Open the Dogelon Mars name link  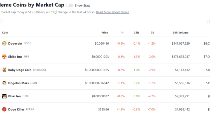click(18, 83)
